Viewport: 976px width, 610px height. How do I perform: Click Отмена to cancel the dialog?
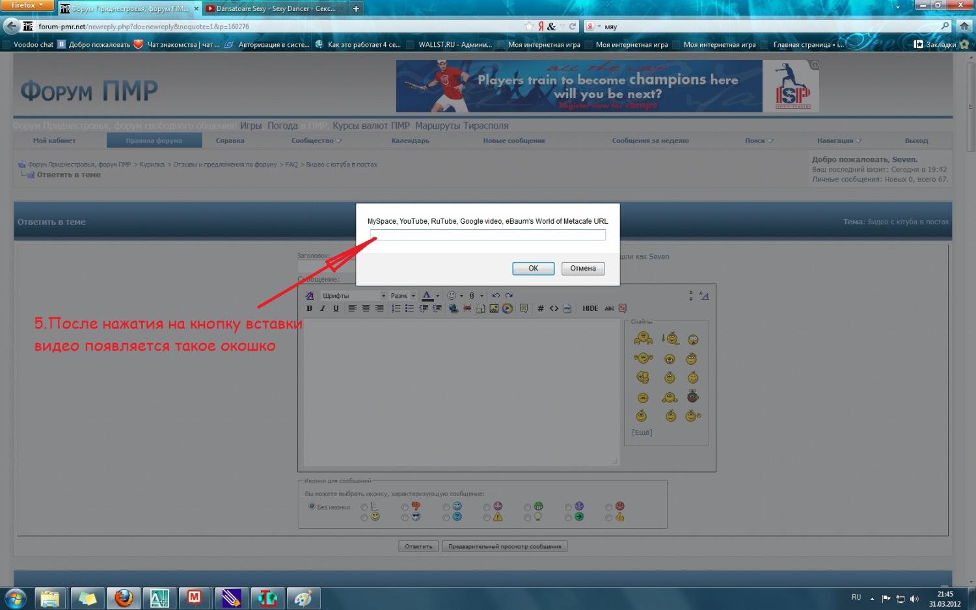582,269
